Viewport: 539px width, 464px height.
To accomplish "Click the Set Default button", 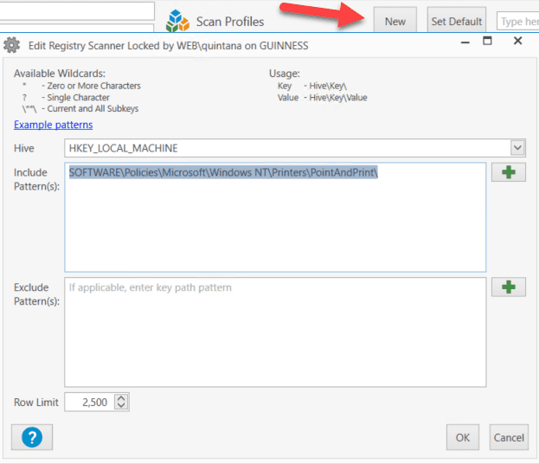I will click(457, 22).
